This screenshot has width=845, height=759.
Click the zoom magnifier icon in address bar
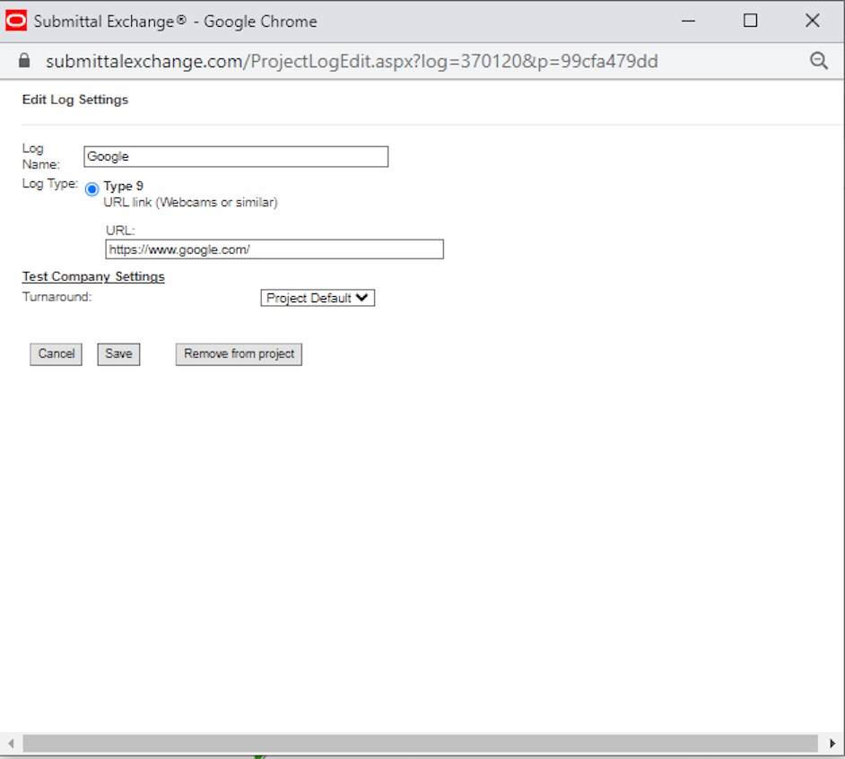pyautogui.click(x=819, y=60)
